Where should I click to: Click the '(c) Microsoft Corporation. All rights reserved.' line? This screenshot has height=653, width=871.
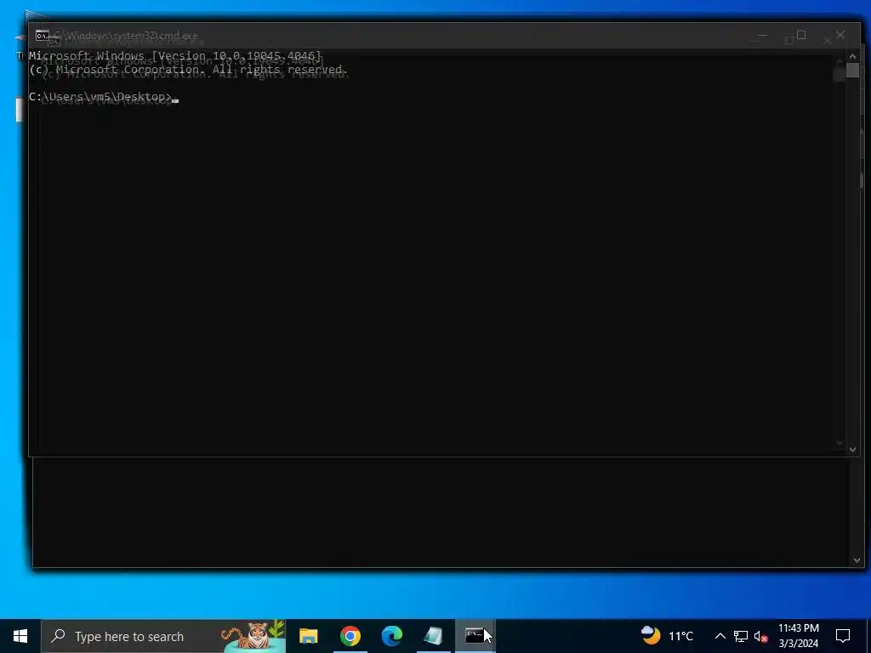click(188, 70)
